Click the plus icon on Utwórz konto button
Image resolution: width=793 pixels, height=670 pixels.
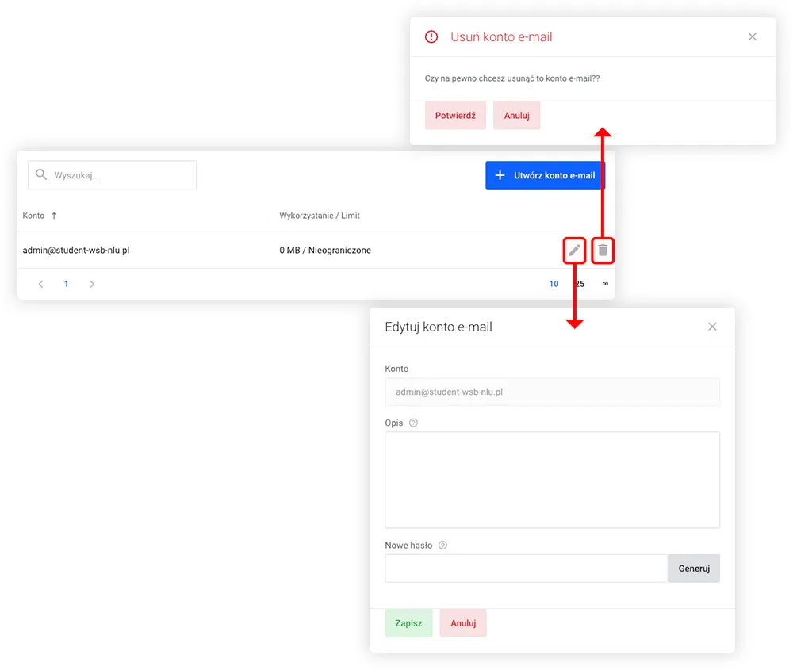[x=500, y=175]
